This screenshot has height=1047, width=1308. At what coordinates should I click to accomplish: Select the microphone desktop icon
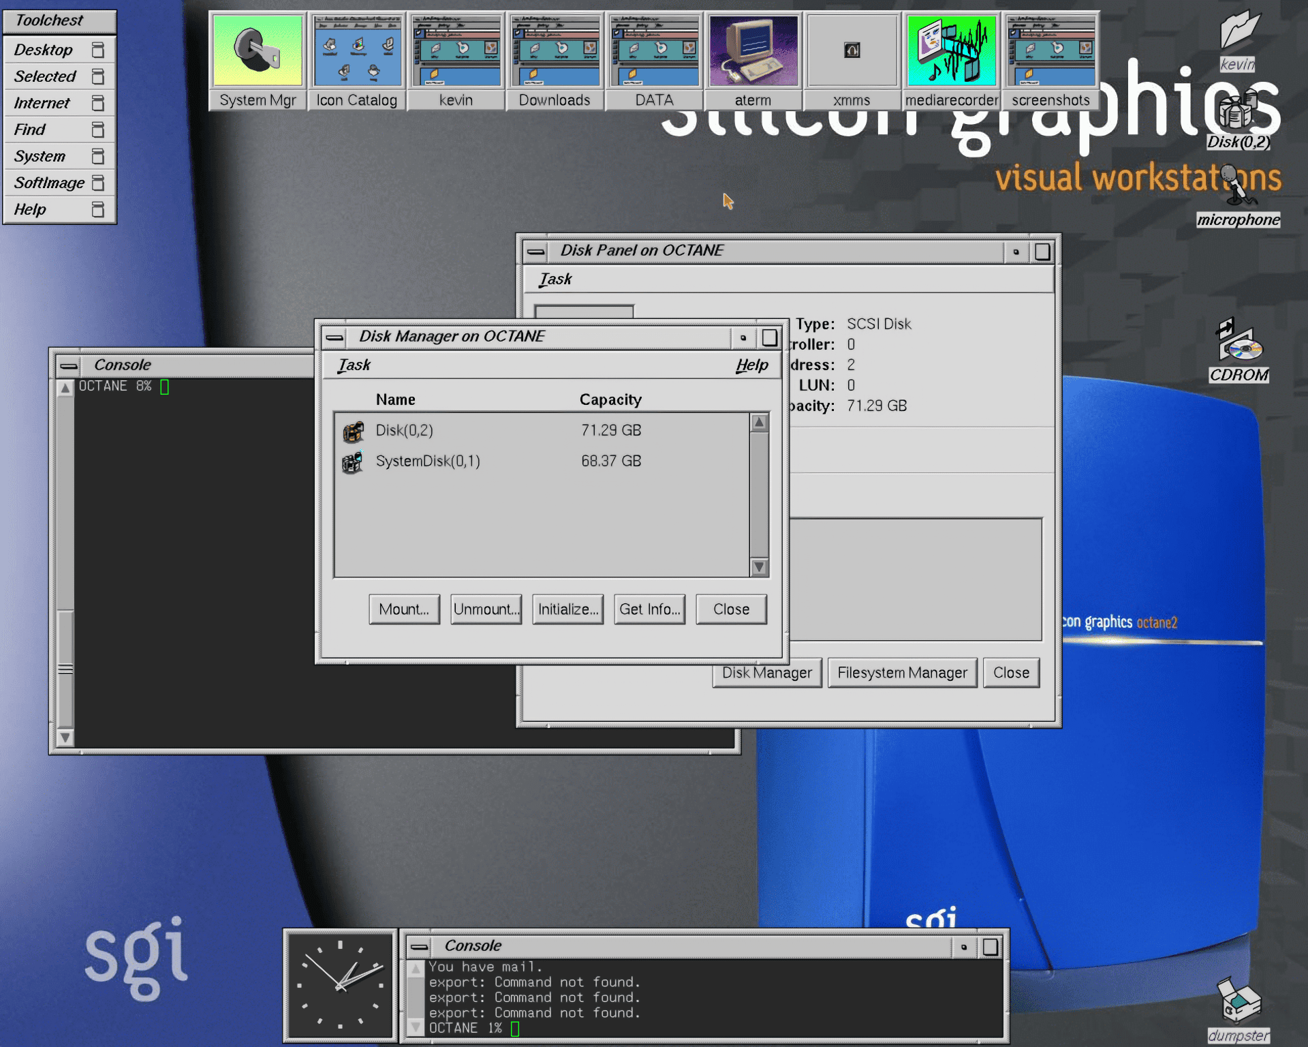click(1239, 196)
